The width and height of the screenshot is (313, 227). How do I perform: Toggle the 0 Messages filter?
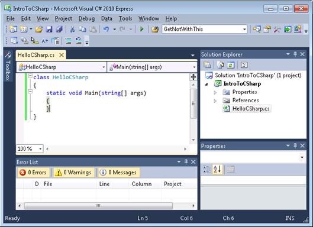point(119,173)
